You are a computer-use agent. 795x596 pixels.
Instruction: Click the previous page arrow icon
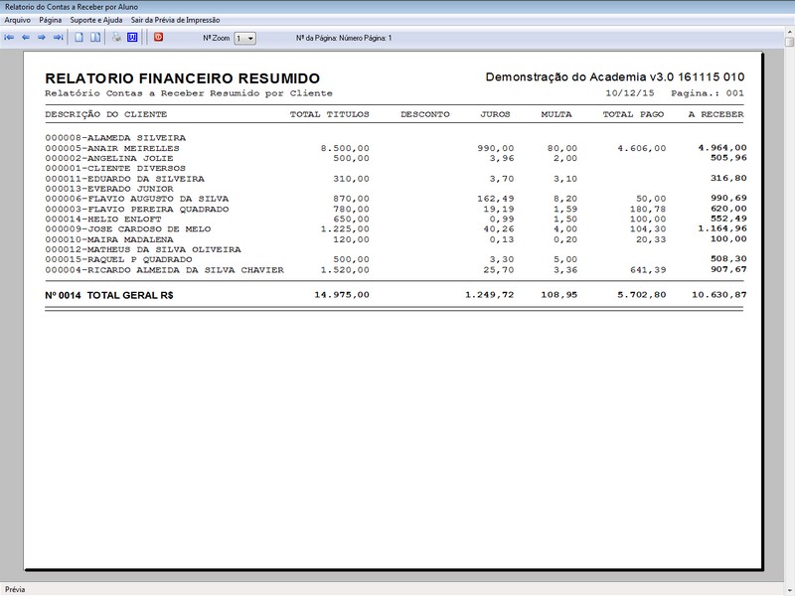26,38
